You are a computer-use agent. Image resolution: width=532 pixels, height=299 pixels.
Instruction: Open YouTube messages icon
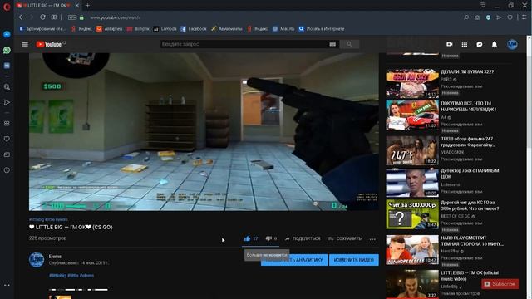pos(480,44)
